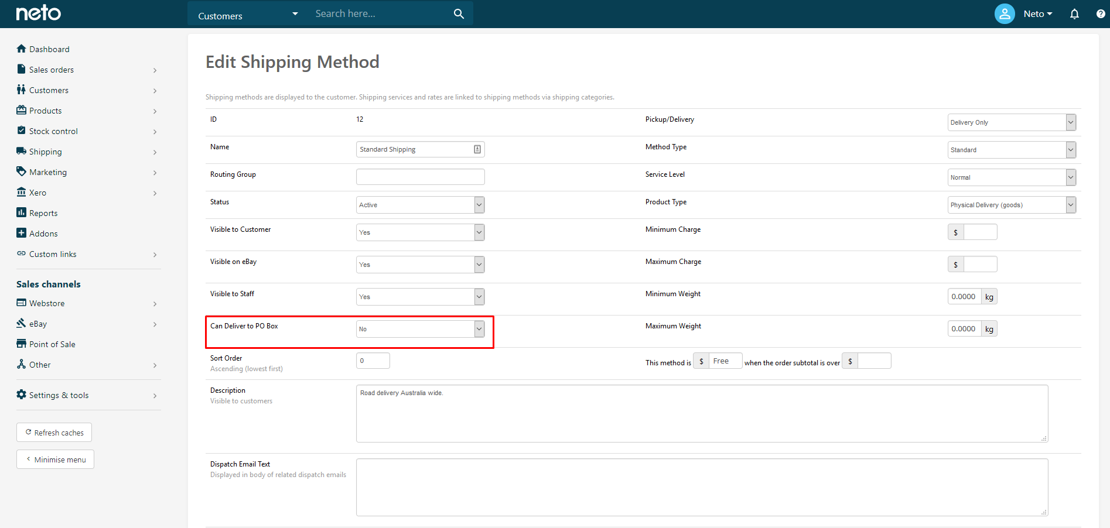Click the Settings & tools gear icon
Screen dimensions: 1110x528
pyautogui.click(x=22, y=395)
